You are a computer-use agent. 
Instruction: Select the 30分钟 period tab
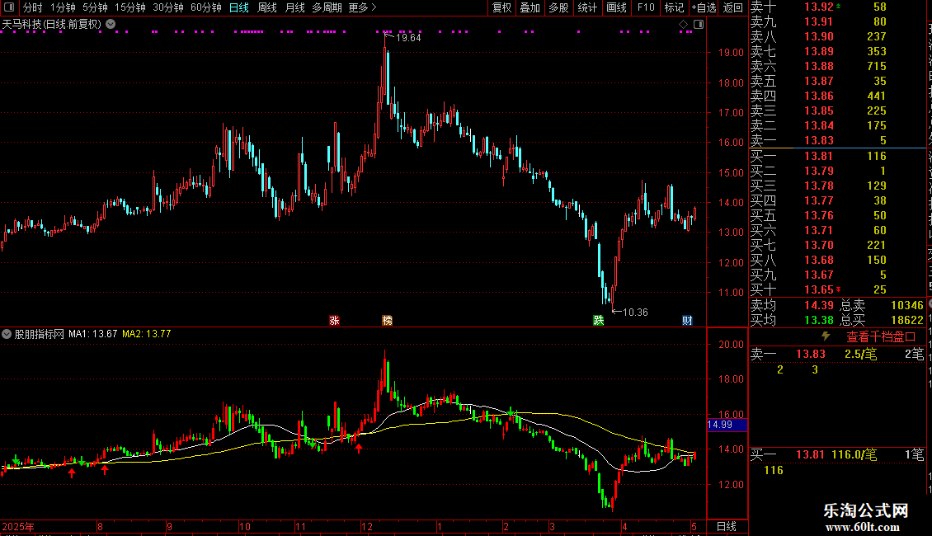tap(167, 7)
